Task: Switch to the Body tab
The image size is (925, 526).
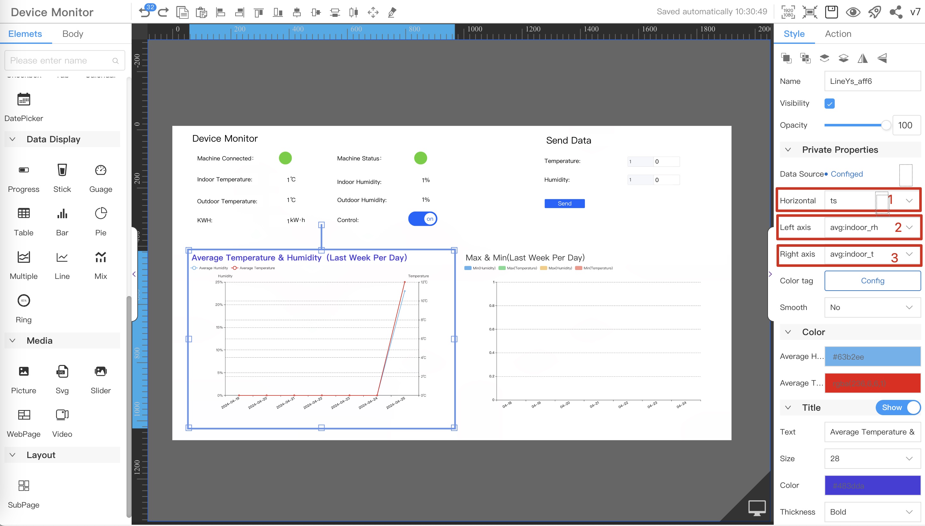Action: [73, 34]
